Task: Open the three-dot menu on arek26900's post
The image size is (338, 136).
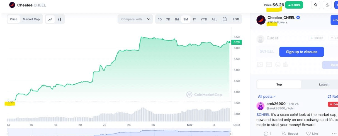Action: tap(334, 134)
